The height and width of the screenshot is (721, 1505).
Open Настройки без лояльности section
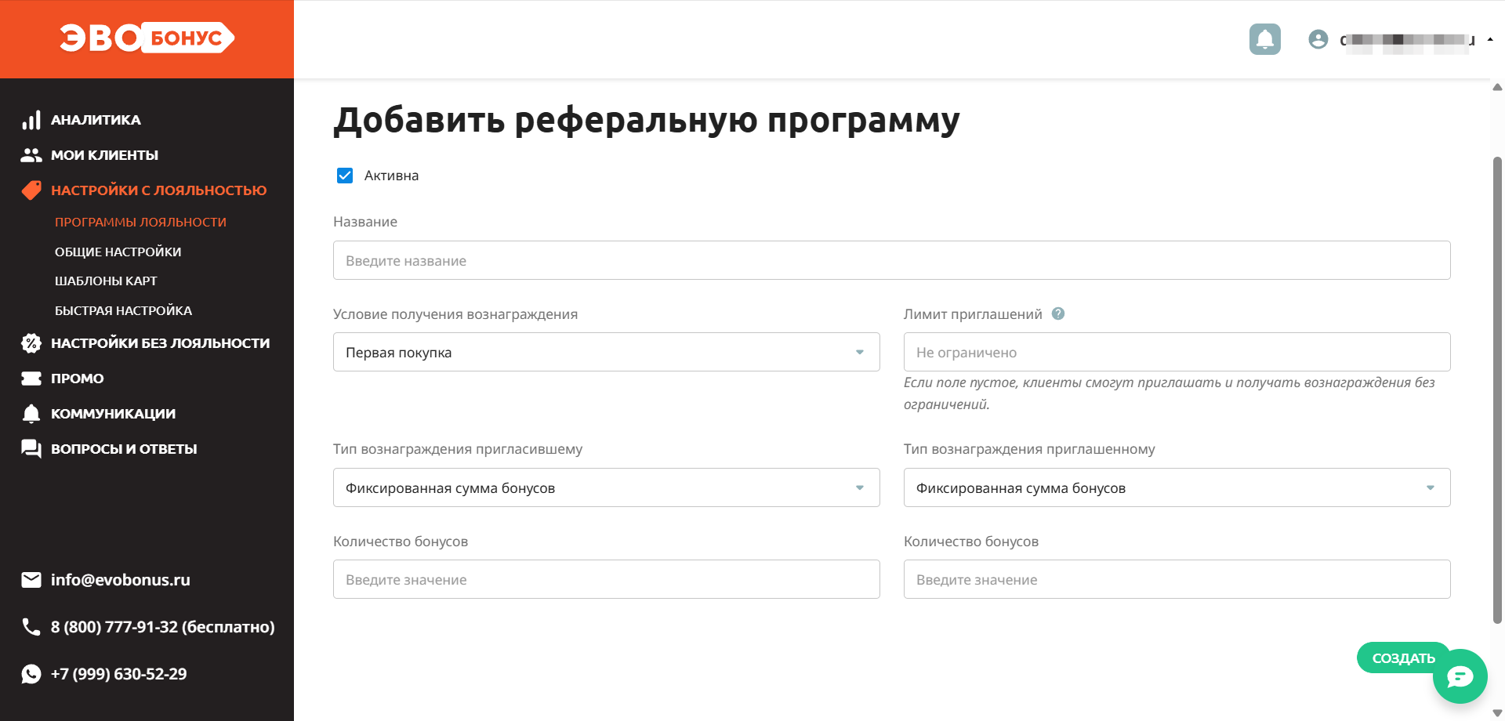click(160, 343)
